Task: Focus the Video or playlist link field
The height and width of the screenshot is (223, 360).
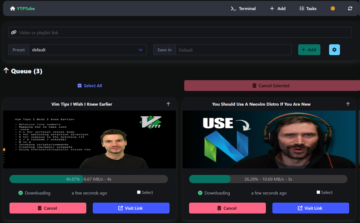Action: click(x=180, y=33)
